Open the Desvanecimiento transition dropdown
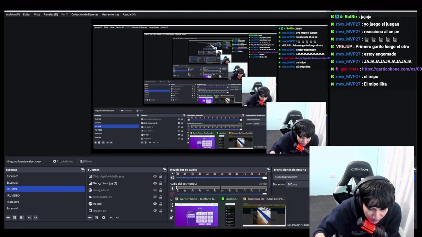Image resolution: width=422 pixels, height=237 pixels. pos(291,177)
